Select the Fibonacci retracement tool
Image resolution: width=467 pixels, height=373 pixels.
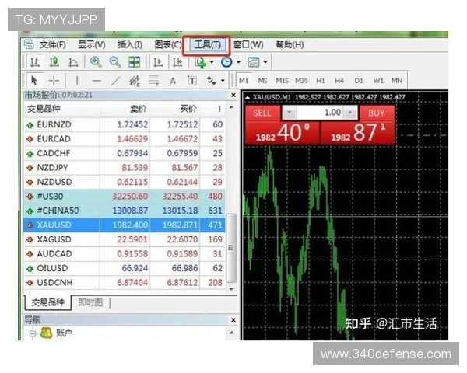(153, 81)
